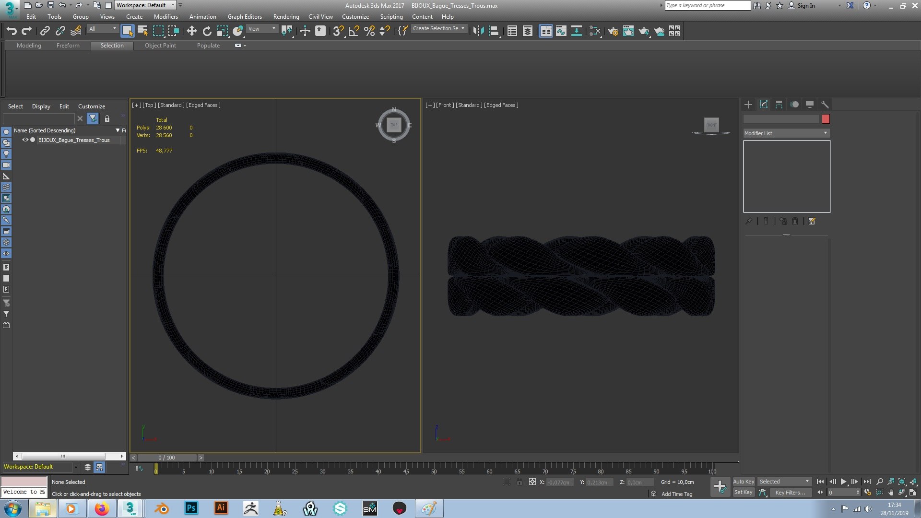Toggle the Auto Key button
This screenshot has height=518, width=921.
(743, 482)
